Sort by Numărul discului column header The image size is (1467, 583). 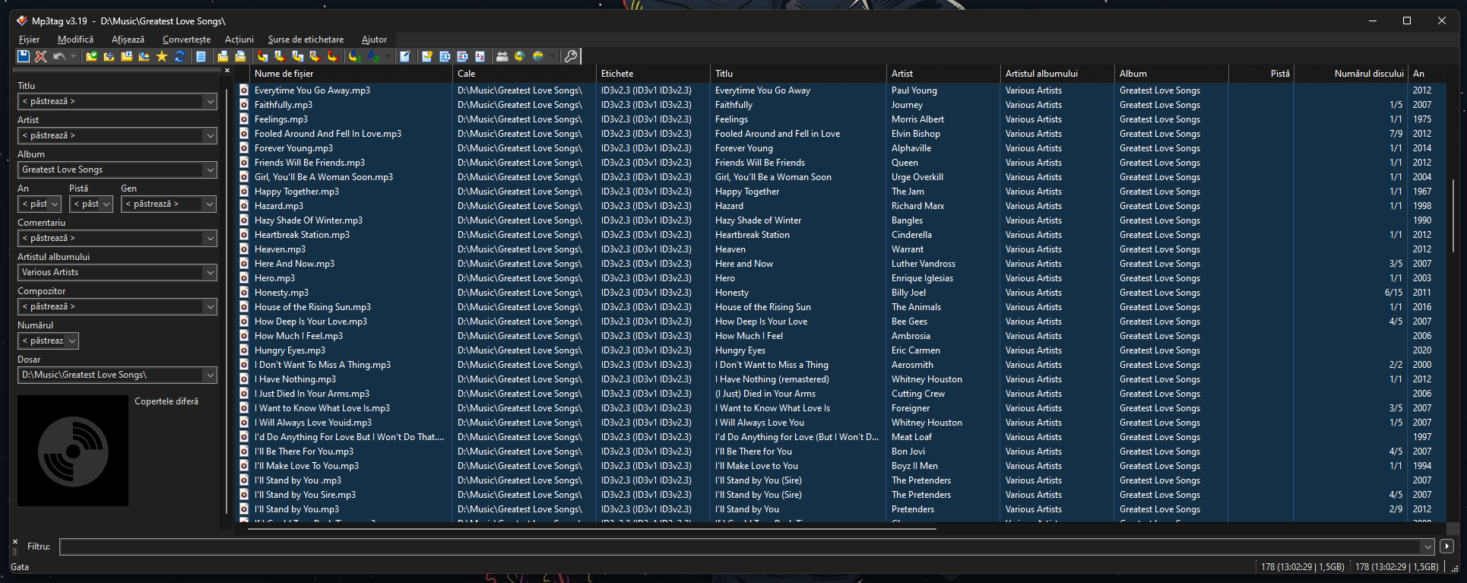[1351, 74]
